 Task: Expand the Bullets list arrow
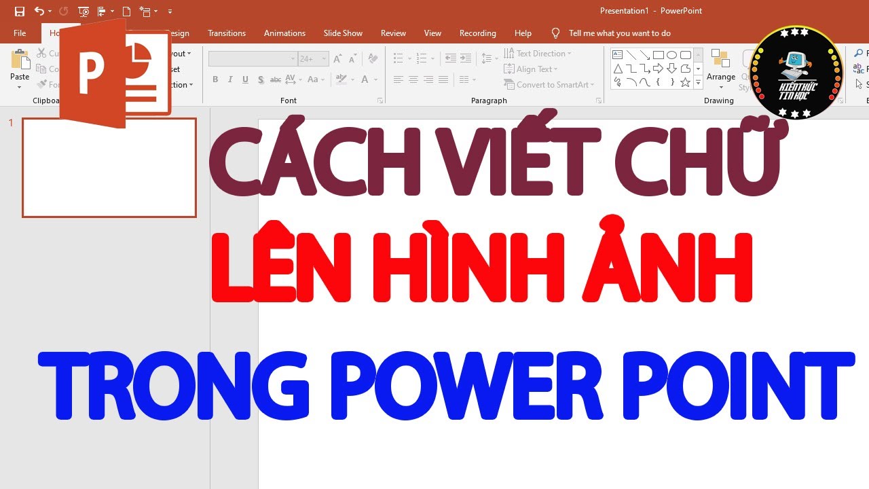(x=408, y=59)
